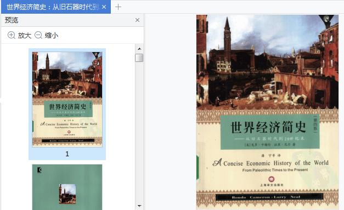Select page 1 cover thumbnail

[x=67, y=99]
